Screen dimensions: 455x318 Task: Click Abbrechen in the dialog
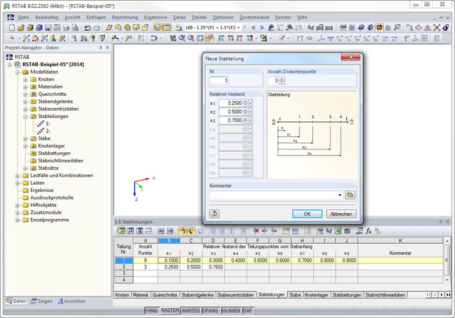tap(341, 214)
